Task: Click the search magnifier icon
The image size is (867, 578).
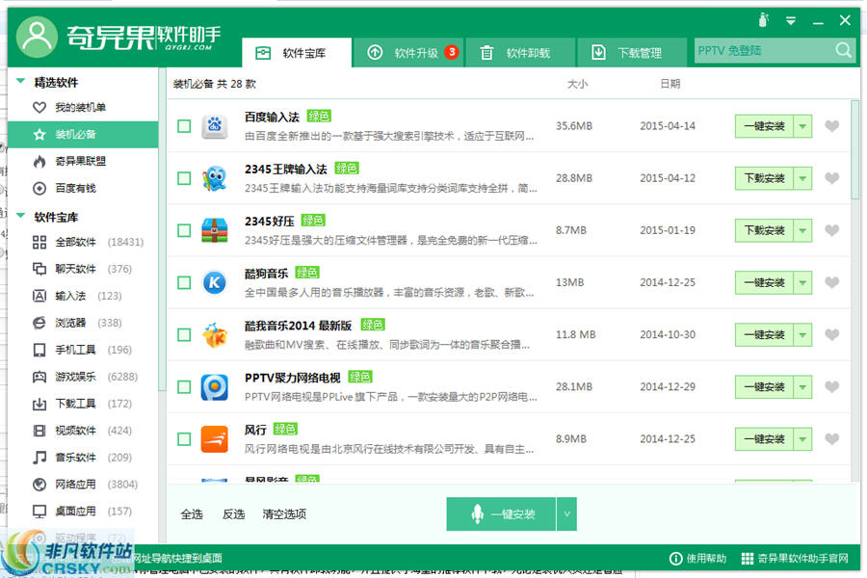Action: point(843,50)
